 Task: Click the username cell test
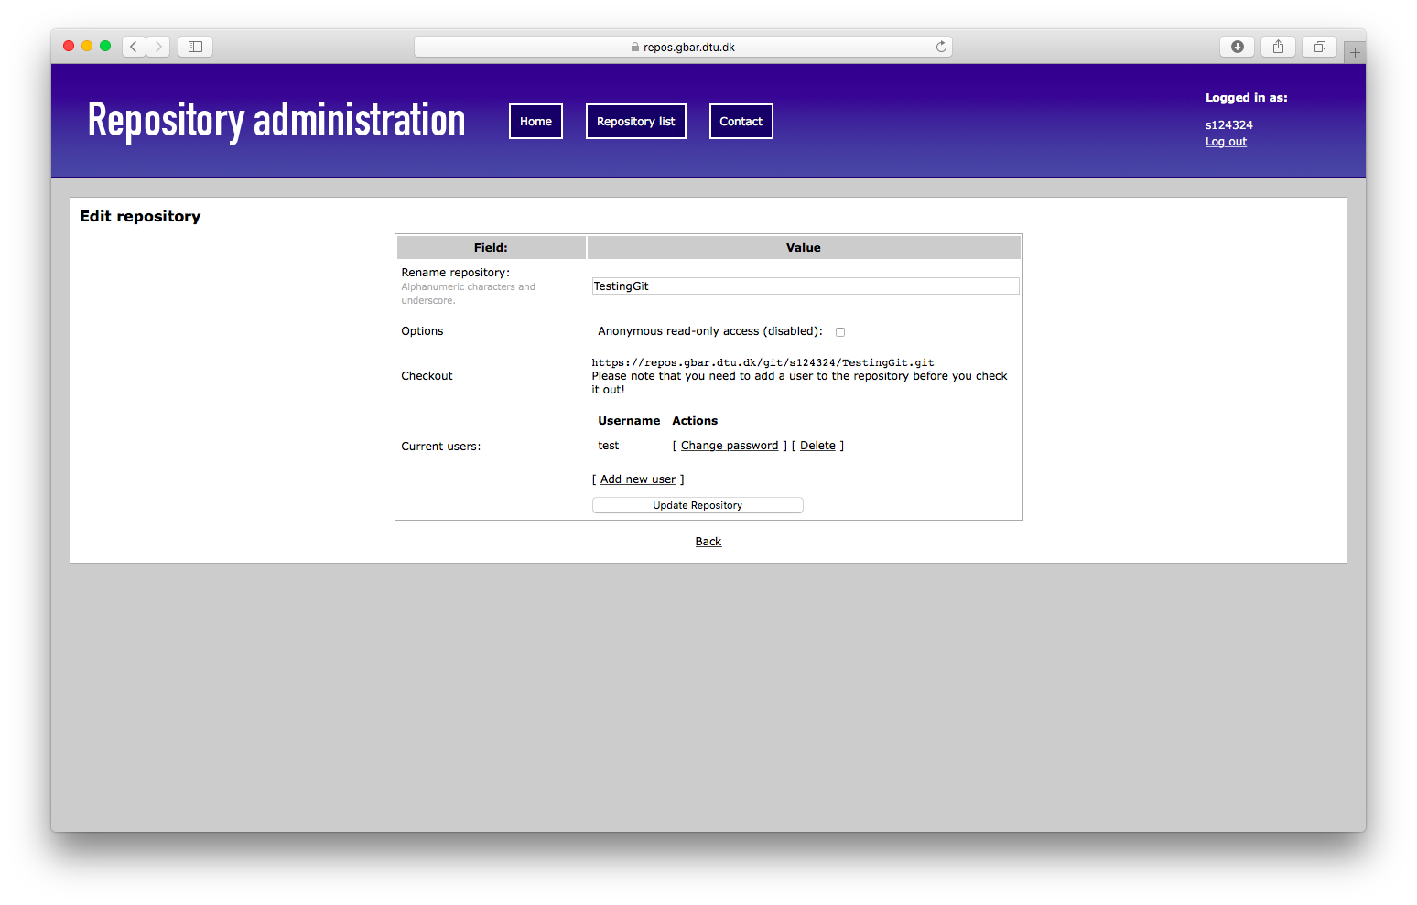tap(608, 446)
